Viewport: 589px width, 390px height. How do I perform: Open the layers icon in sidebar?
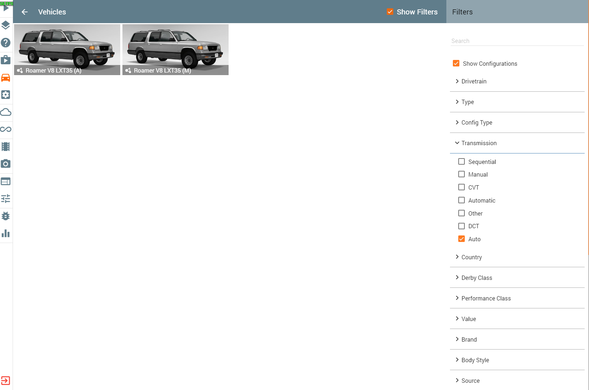click(5, 25)
